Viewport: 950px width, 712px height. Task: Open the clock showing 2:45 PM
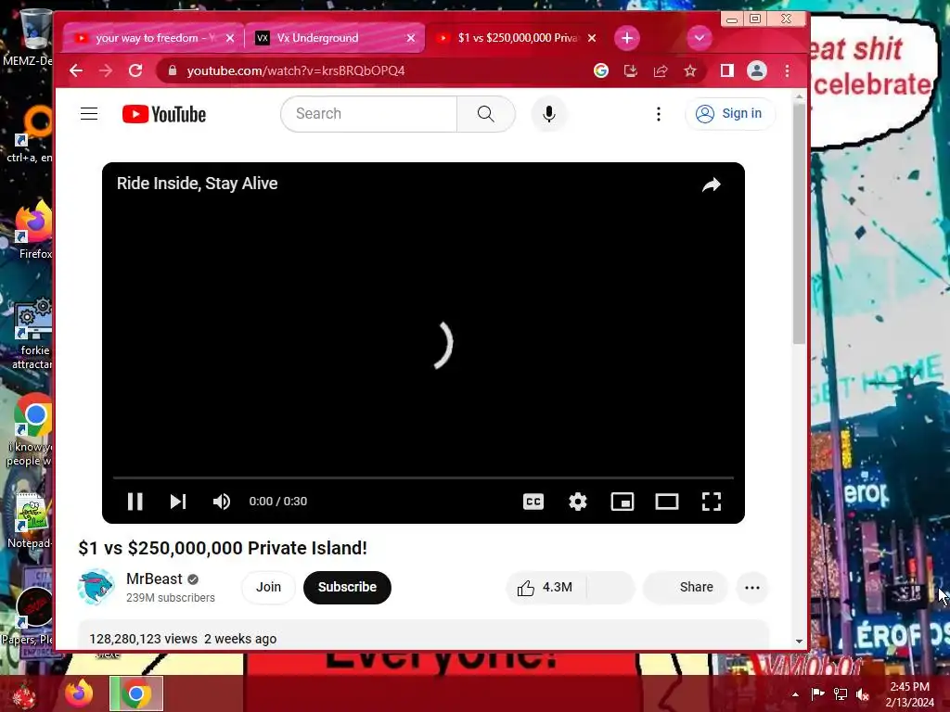point(909,694)
